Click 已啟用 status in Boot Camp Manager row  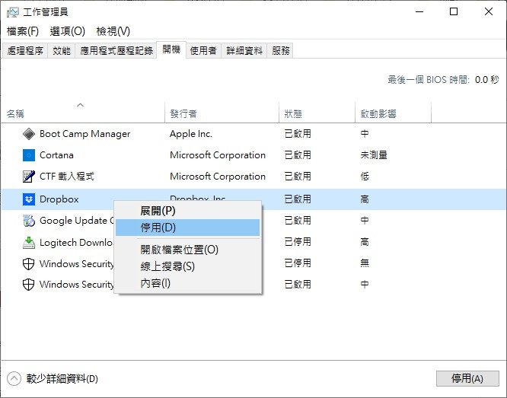(x=298, y=134)
